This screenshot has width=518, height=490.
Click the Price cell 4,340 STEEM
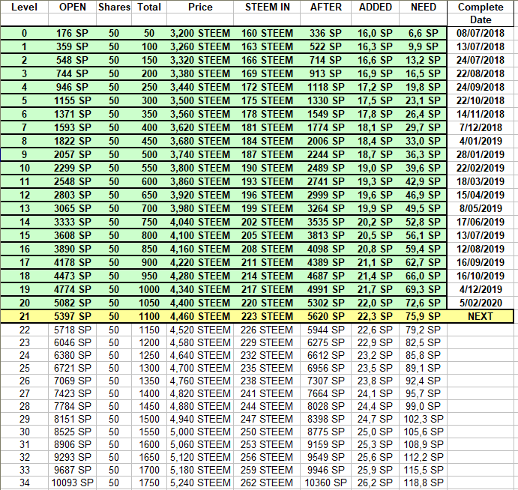(x=200, y=289)
